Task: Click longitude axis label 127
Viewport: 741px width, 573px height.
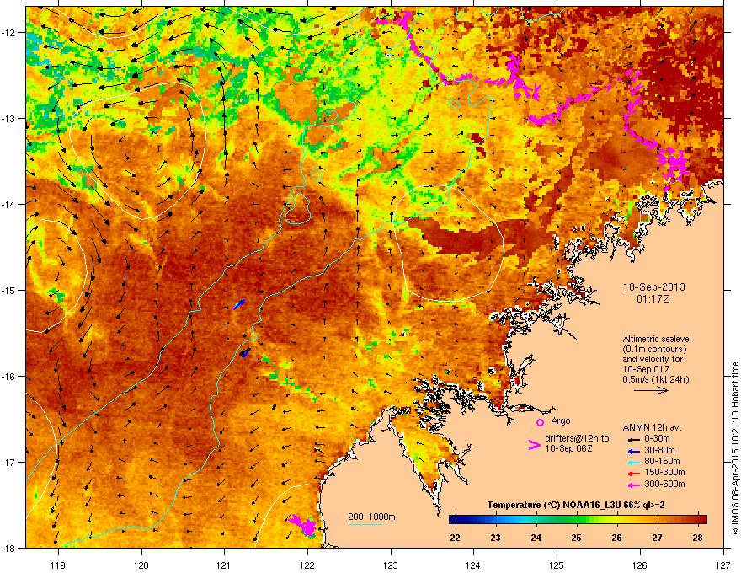Action: (723, 565)
